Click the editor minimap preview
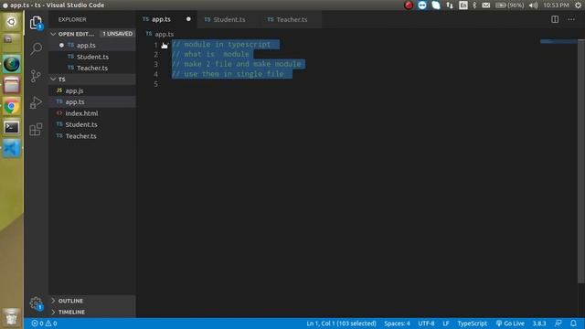 pos(558,41)
